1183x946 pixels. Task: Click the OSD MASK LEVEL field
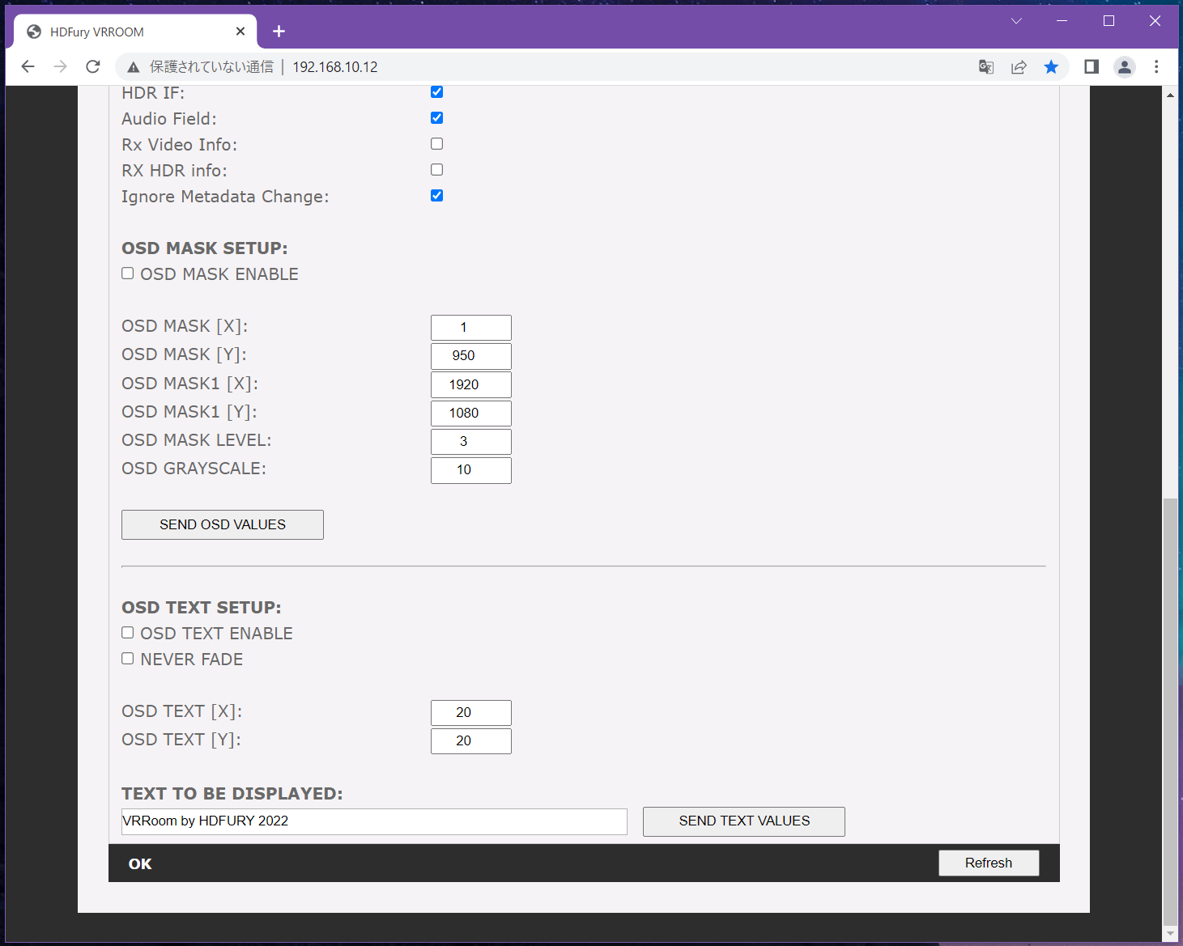471,442
